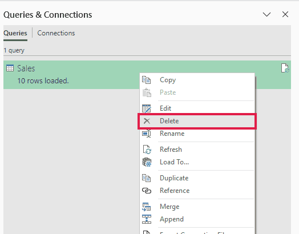Click refresh icon on Sales query row
299x234 pixels.
[285, 68]
